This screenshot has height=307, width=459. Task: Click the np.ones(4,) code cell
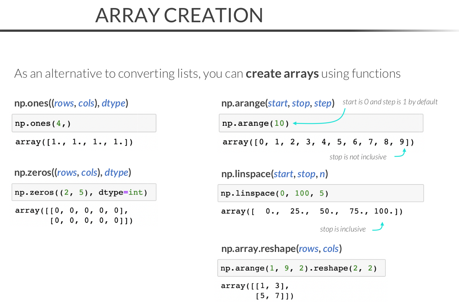pyautogui.click(x=84, y=123)
